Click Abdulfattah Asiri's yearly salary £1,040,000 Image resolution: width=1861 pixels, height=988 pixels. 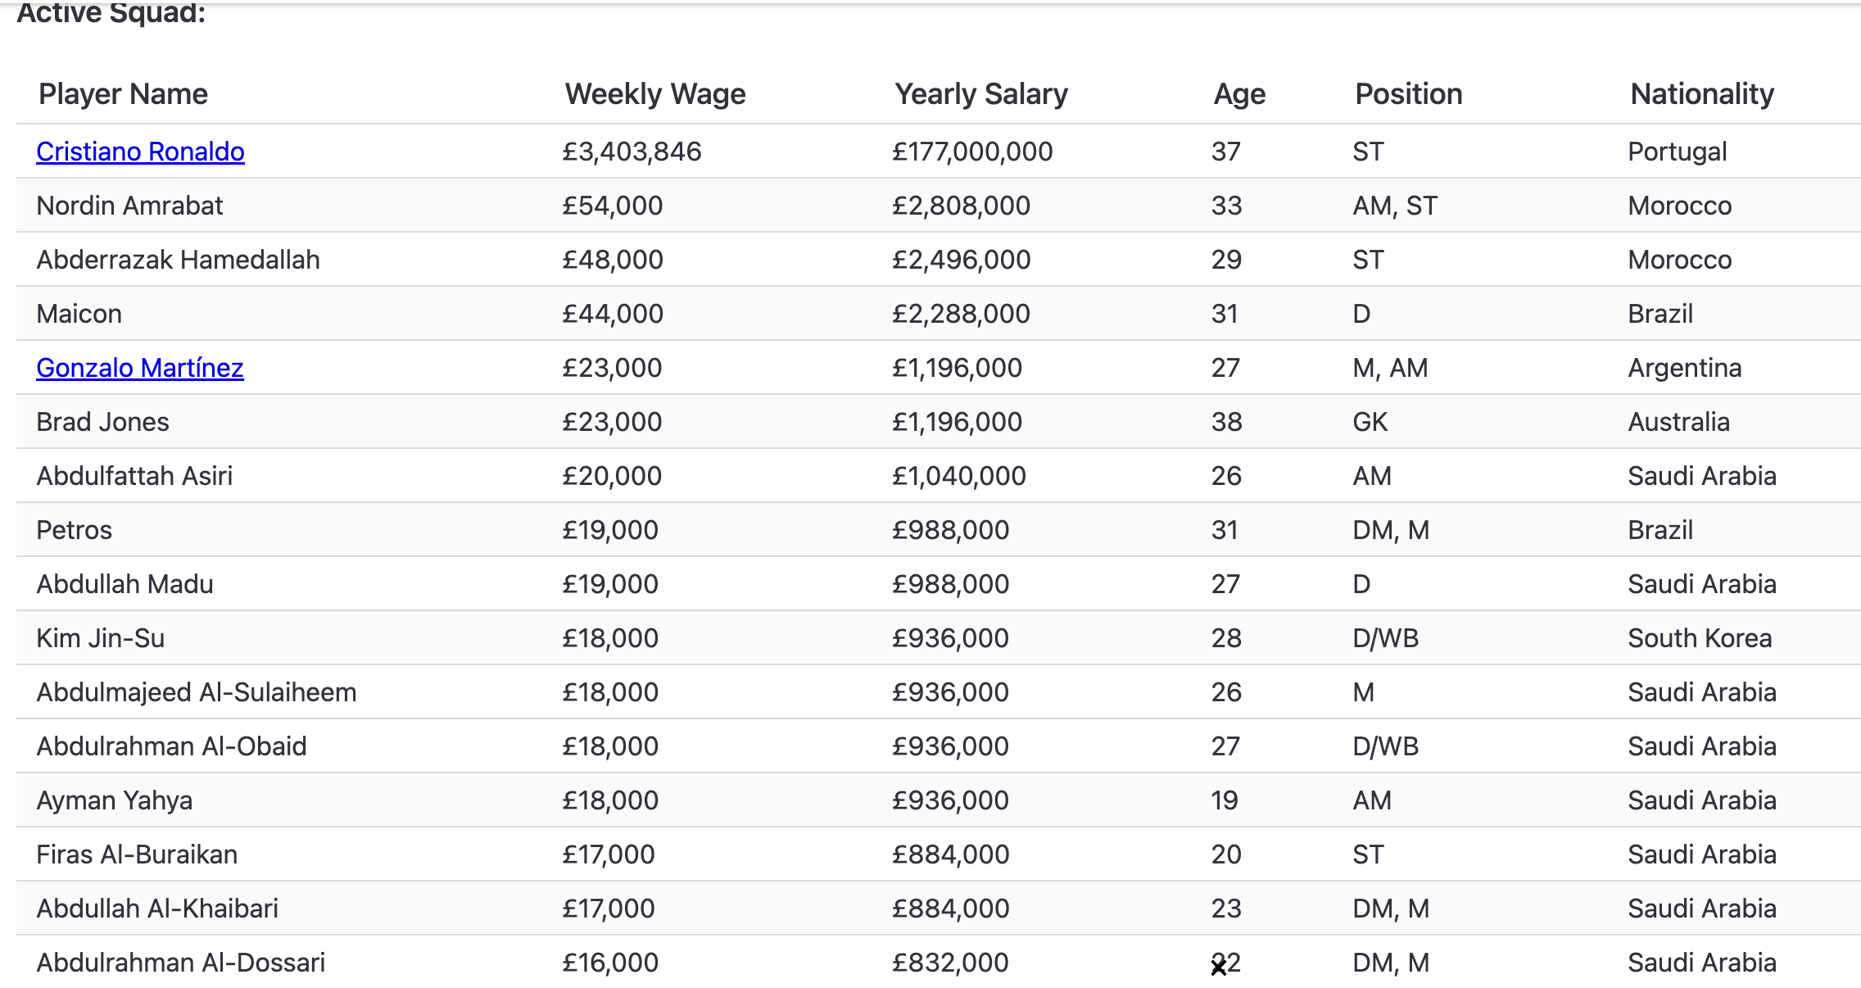[x=959, y=476]
